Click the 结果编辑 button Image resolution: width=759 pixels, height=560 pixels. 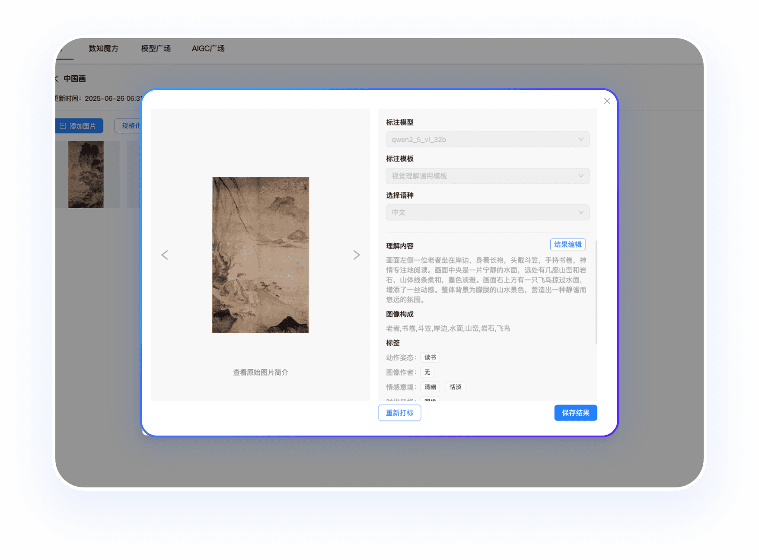pyautogui.click(x=568, y=245)
